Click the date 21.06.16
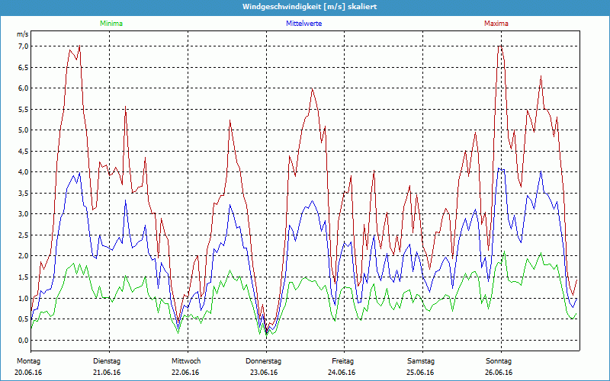This screenshot has width=610, height=381. [x=107, y=373]
